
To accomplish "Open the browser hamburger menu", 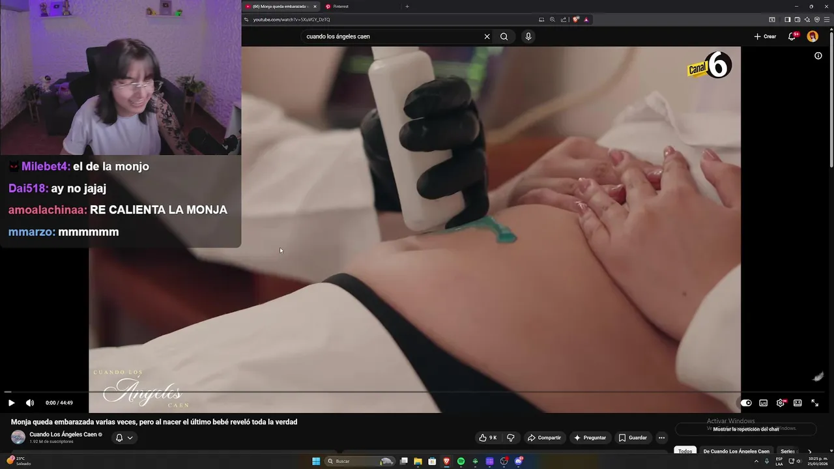I will (x=826, y=20).
